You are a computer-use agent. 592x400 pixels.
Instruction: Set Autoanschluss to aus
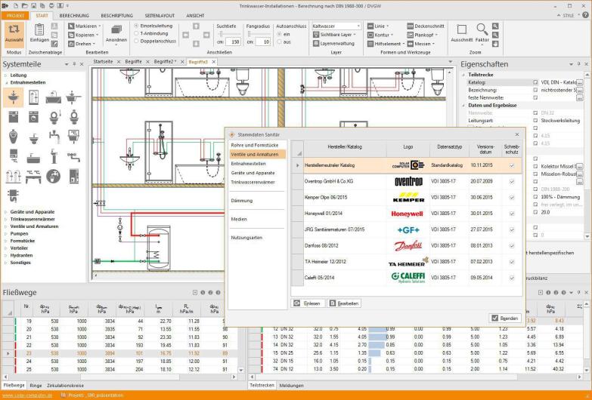tap(278, 42)
